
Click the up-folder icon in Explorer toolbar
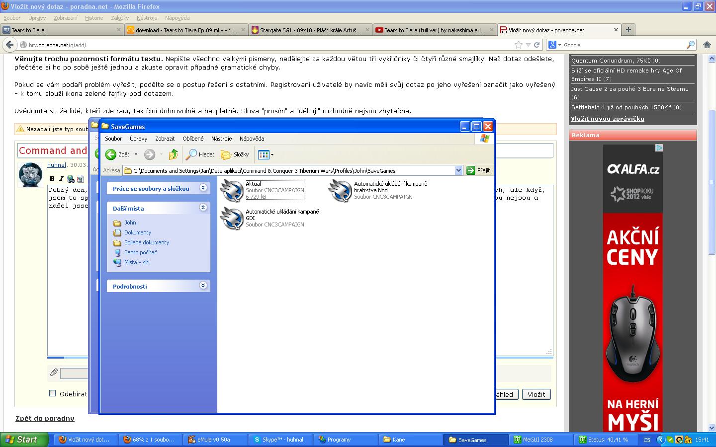click(x=173, y=154)
